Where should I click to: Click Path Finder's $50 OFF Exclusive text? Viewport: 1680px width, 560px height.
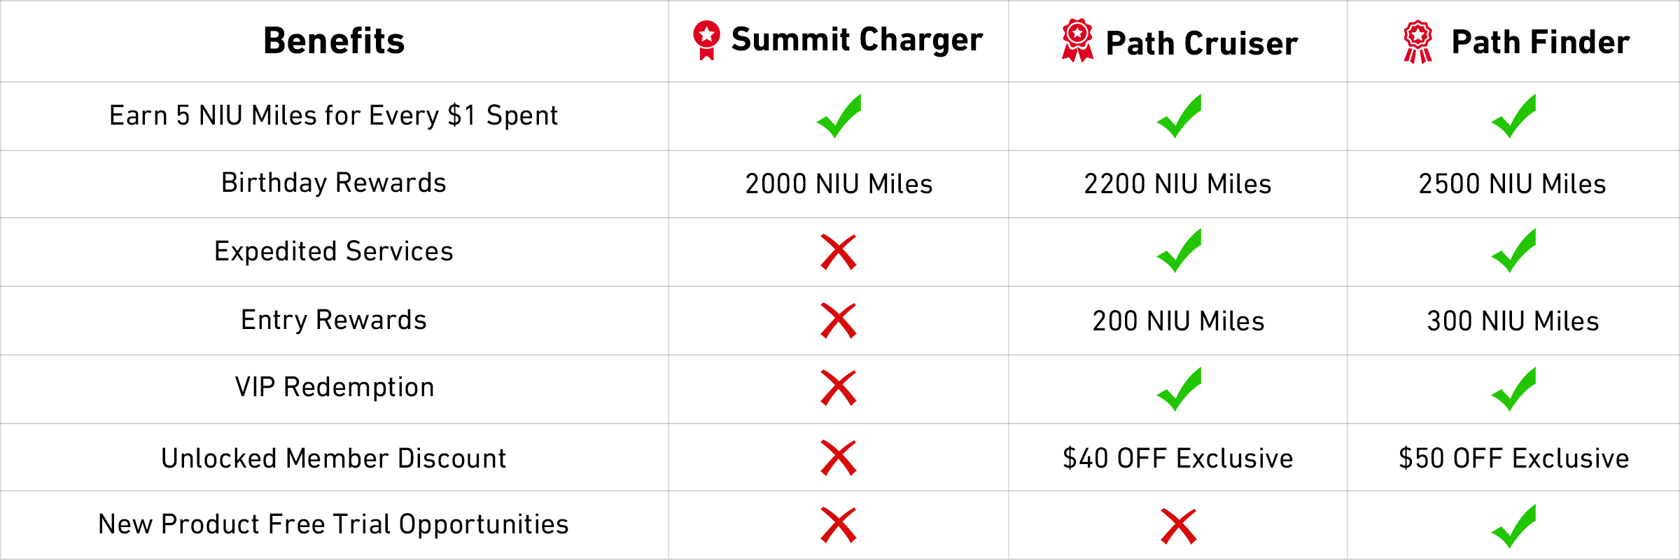1513,458
